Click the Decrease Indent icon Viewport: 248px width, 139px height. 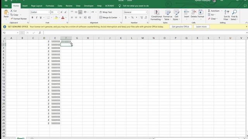click(85, 17)
